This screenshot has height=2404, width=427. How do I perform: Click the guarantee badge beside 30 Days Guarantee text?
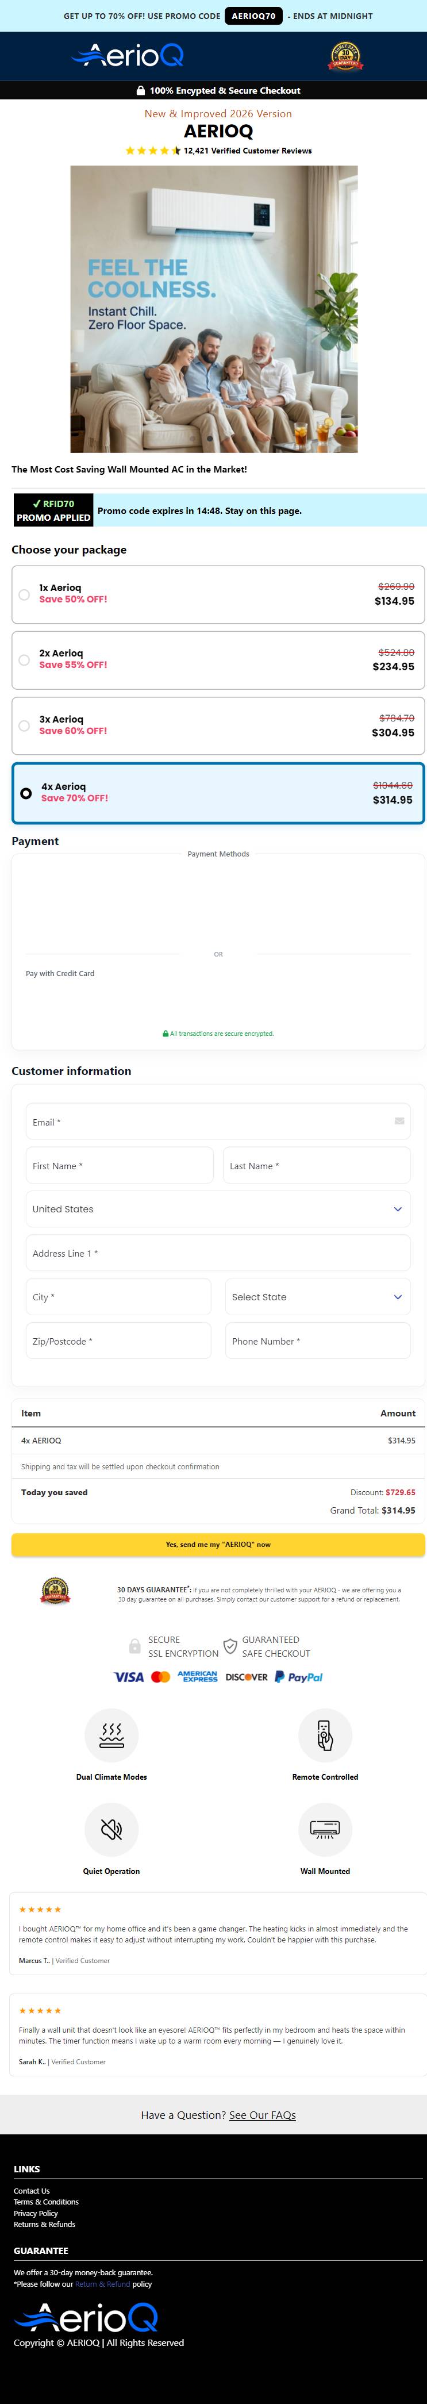(55, 1591)
